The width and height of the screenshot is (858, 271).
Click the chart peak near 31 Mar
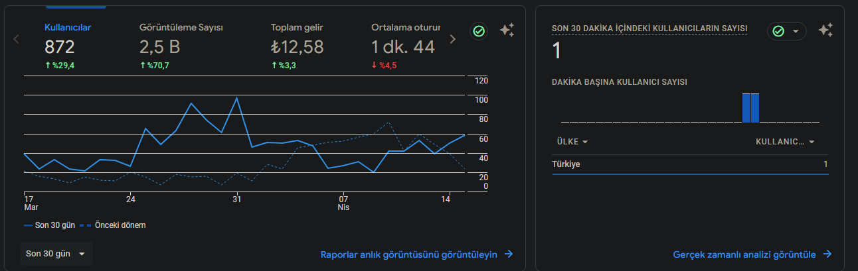[236, 98]
